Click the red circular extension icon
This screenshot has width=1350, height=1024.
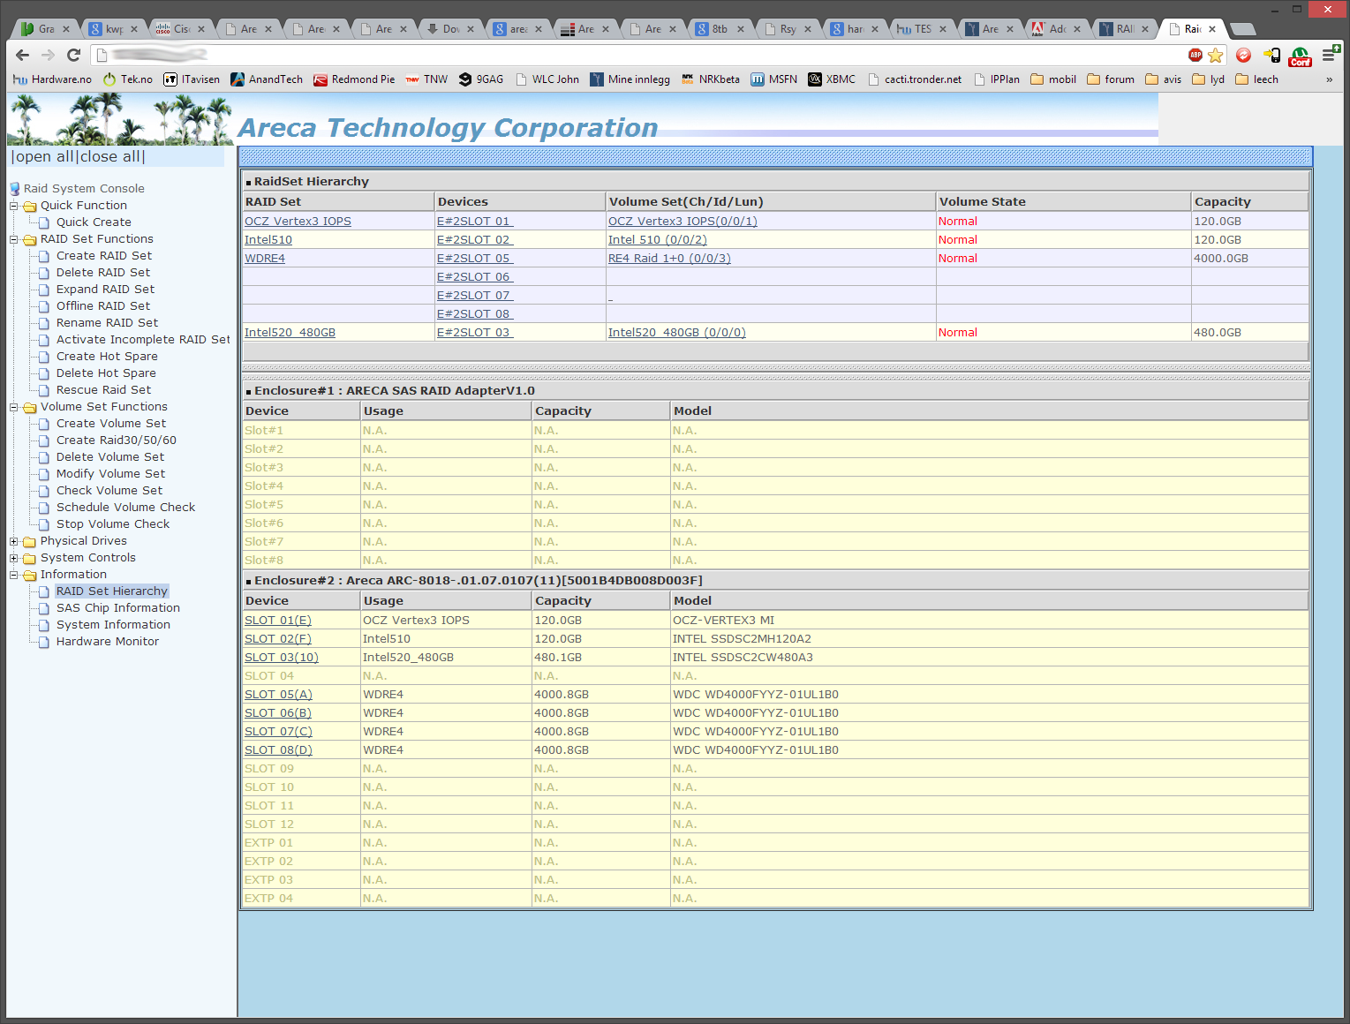click(1243, 55)
